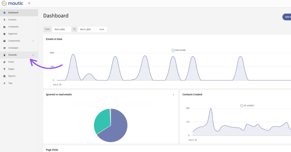Click the Dashboard page heading
The height and width of the screenshot is (152, 291).
pos(56,16)
